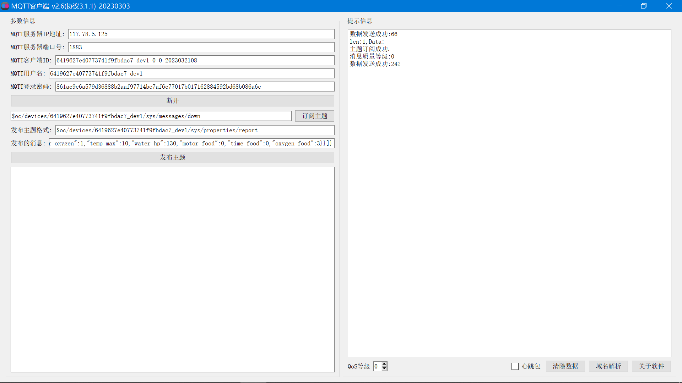Open the 关于软件 about software button

click(x=651, y=366)
